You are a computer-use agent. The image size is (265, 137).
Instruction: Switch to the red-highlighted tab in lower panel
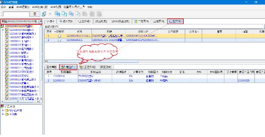[x=68, y=67]
